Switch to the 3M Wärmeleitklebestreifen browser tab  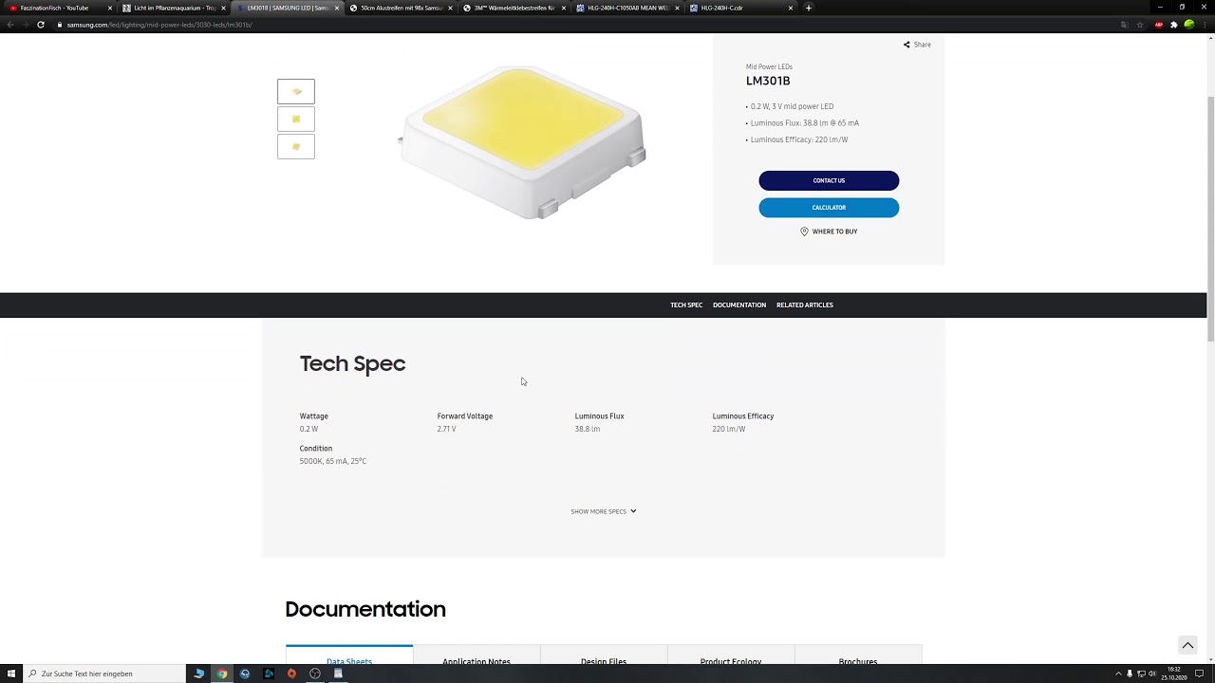coord(514,8)
